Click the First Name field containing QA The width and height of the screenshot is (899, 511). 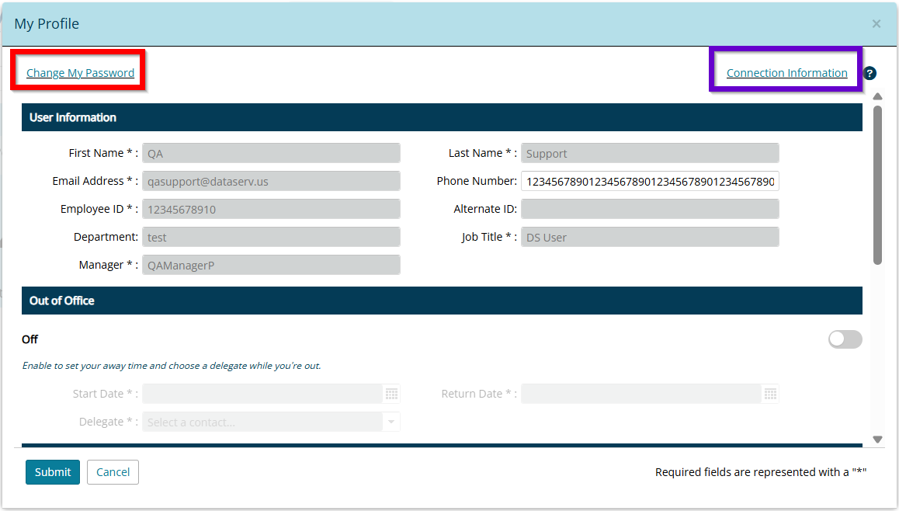click(x=271, y=153)
